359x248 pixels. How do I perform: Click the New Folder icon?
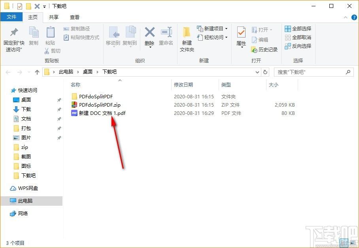[187, 32]
